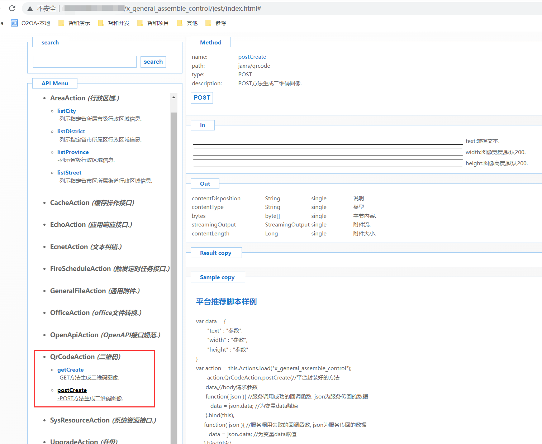Open the O2OA-本地 bookmark

coord(31,23)
